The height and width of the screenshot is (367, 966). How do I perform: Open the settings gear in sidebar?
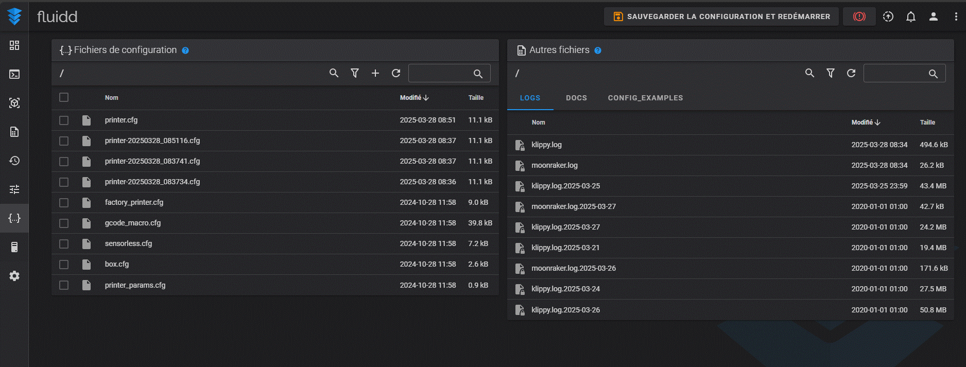coord(14,276)
